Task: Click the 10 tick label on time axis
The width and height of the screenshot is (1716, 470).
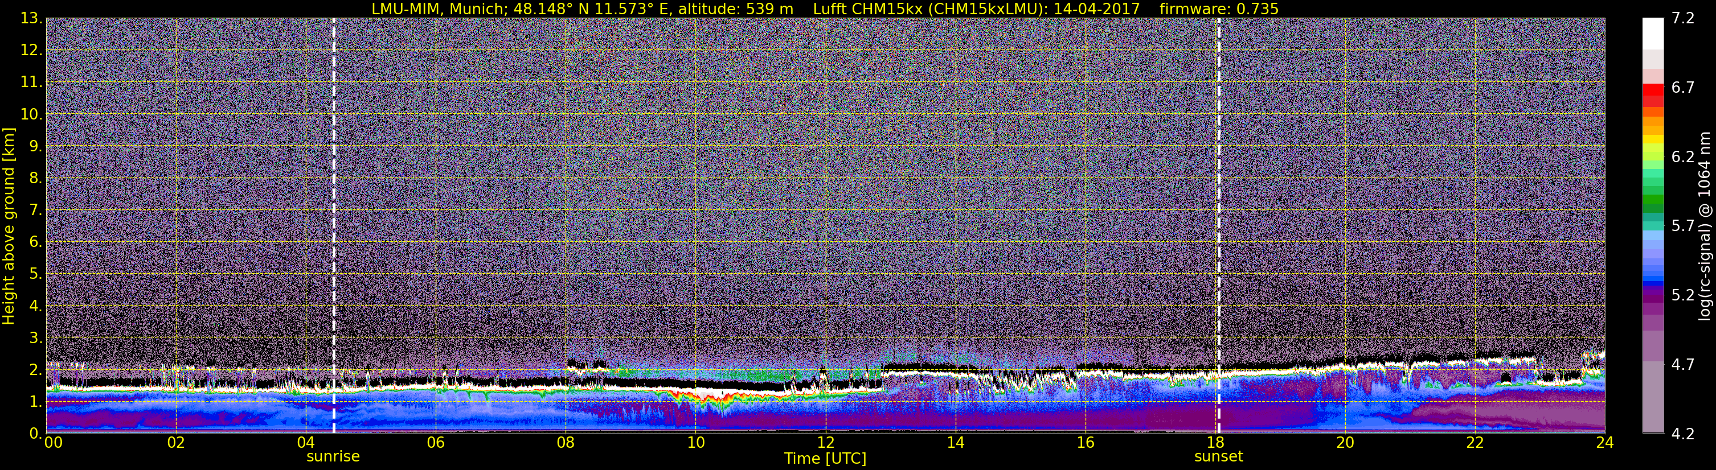Action: click(x=695, y=443)
